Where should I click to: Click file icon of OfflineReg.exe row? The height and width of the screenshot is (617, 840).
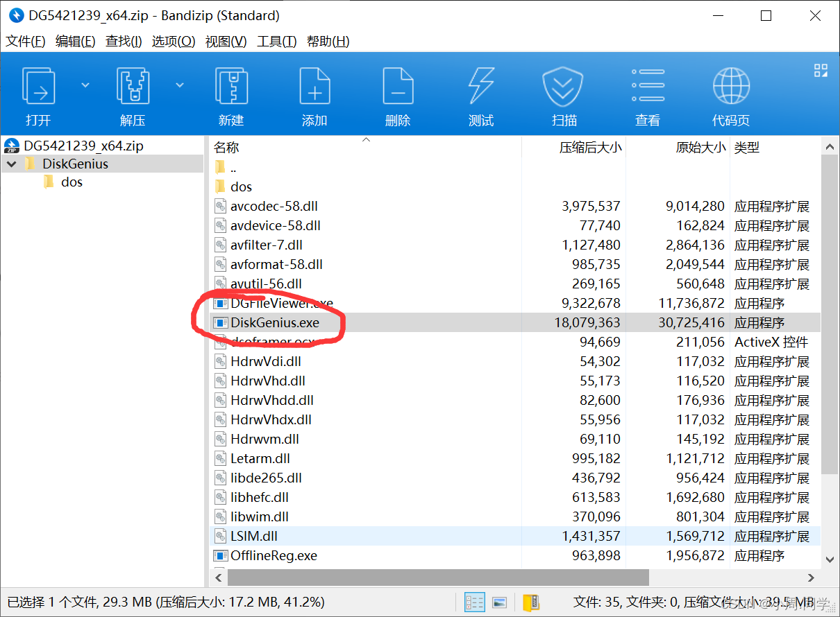pyautogui.click(x=220, y=555)
